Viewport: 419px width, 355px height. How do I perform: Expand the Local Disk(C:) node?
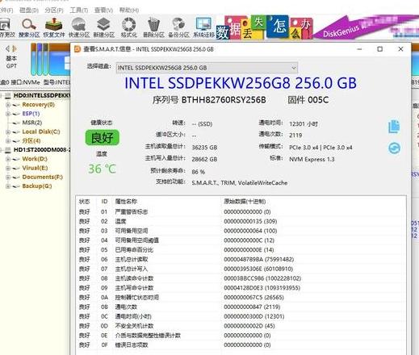[x=8, y=132]
